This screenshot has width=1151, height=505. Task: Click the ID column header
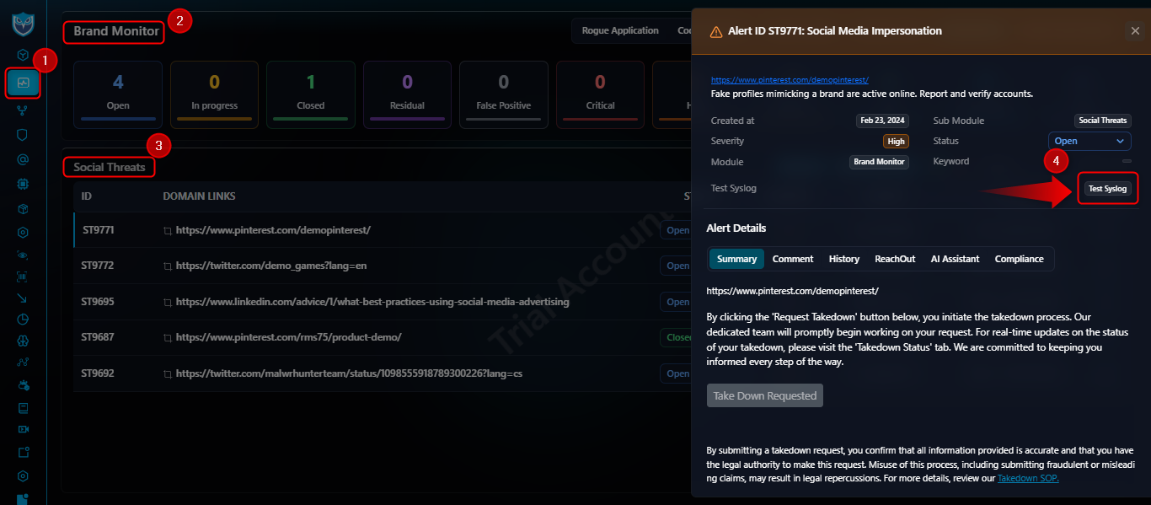tap(87, 196)
